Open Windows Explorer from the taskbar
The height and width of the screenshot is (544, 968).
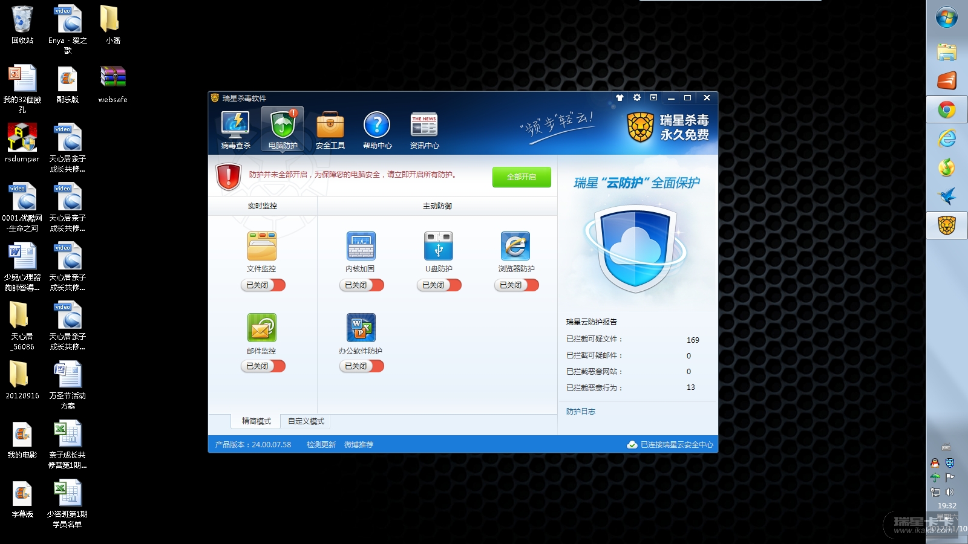[947, 52]
